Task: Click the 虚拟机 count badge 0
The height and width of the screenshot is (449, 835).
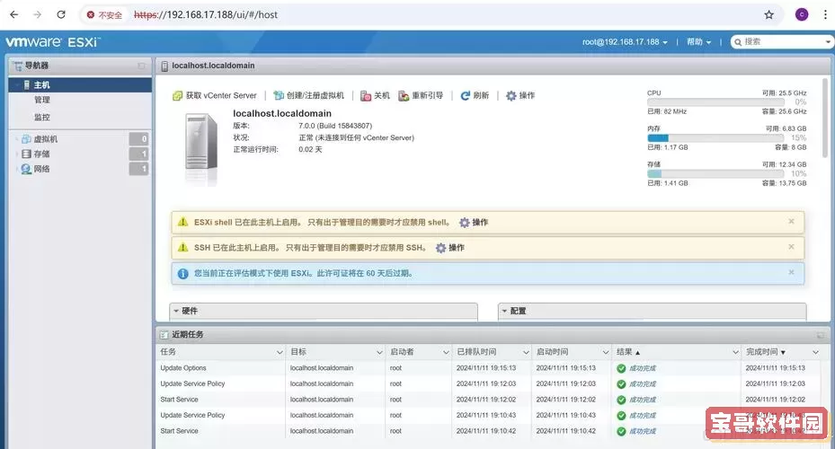Action: pos(139,139)
